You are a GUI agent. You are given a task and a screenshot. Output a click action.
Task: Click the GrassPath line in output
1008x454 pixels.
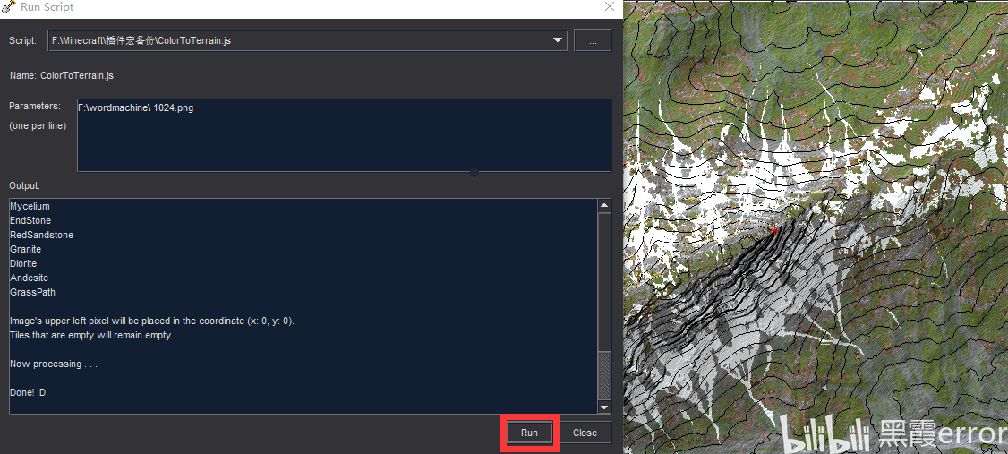(33, 292)
